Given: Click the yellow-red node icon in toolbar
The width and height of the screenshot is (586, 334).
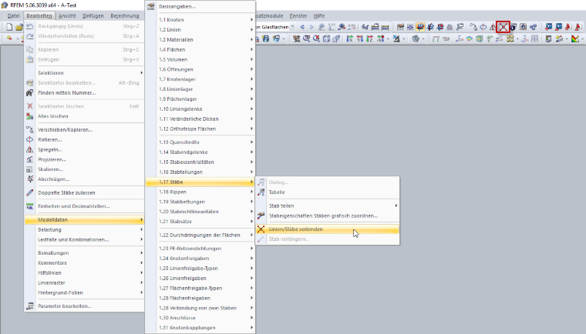Looking at the screenshot, I should click(x=9, y=38).
